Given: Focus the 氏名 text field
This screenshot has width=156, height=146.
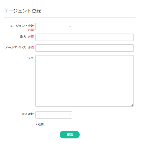Looking at the screenshot, I should 85,37.
